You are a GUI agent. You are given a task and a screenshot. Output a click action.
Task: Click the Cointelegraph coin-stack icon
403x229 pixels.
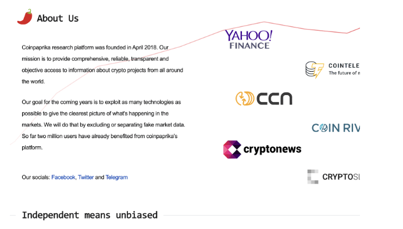pos(315,69)
